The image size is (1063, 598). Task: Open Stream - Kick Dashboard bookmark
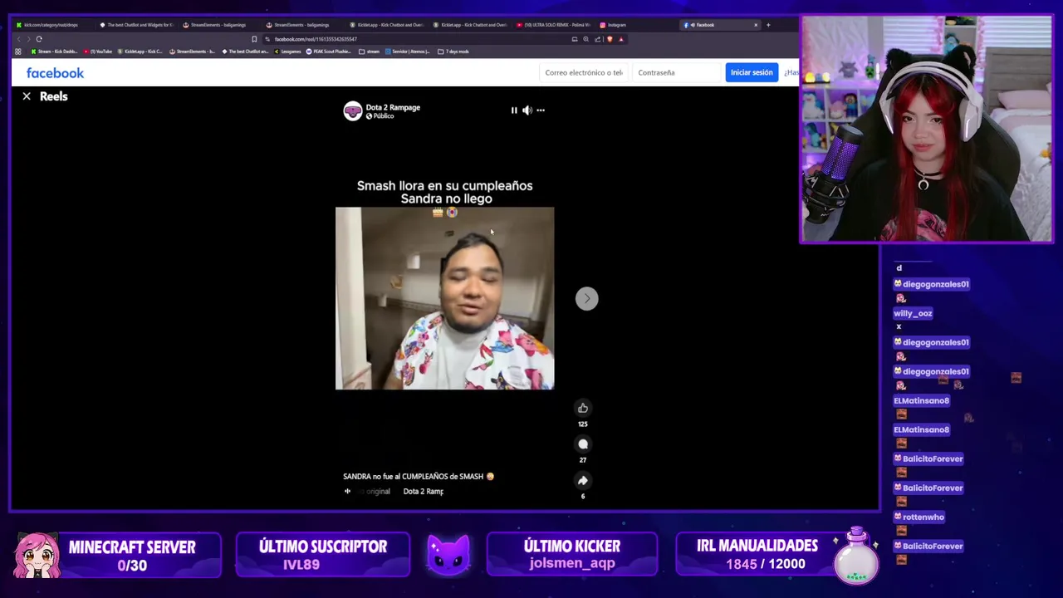(x=55, y=51)
